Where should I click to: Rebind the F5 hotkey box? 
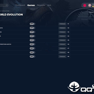click(68, 40)
